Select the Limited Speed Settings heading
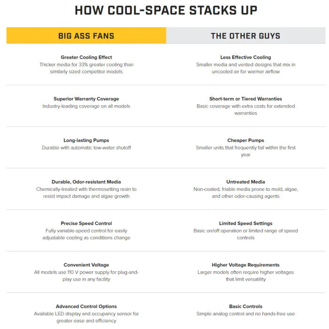This screenshot has width=329, height=329. click(245, 223)
